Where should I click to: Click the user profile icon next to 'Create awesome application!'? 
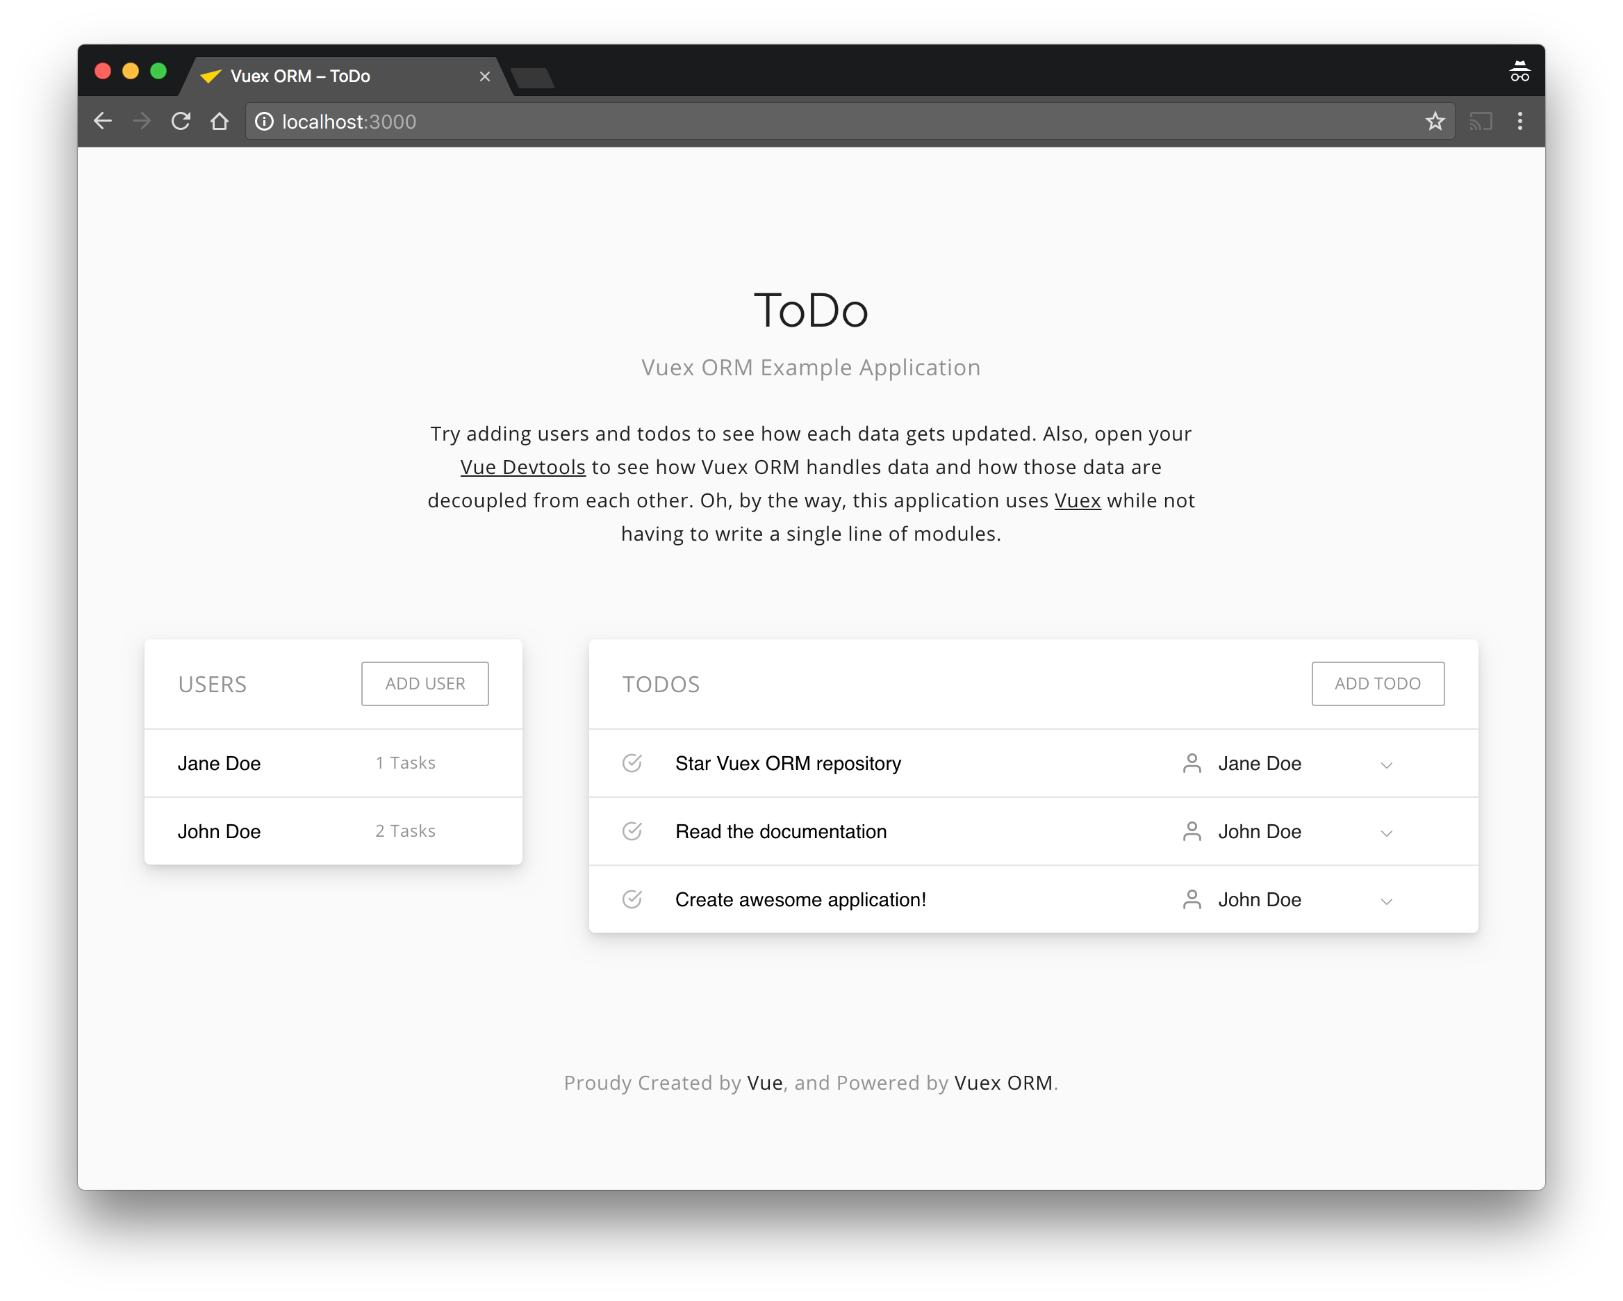click(x=1189, y=900)
